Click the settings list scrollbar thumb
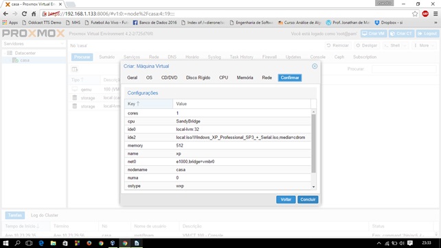 point(314,143)
